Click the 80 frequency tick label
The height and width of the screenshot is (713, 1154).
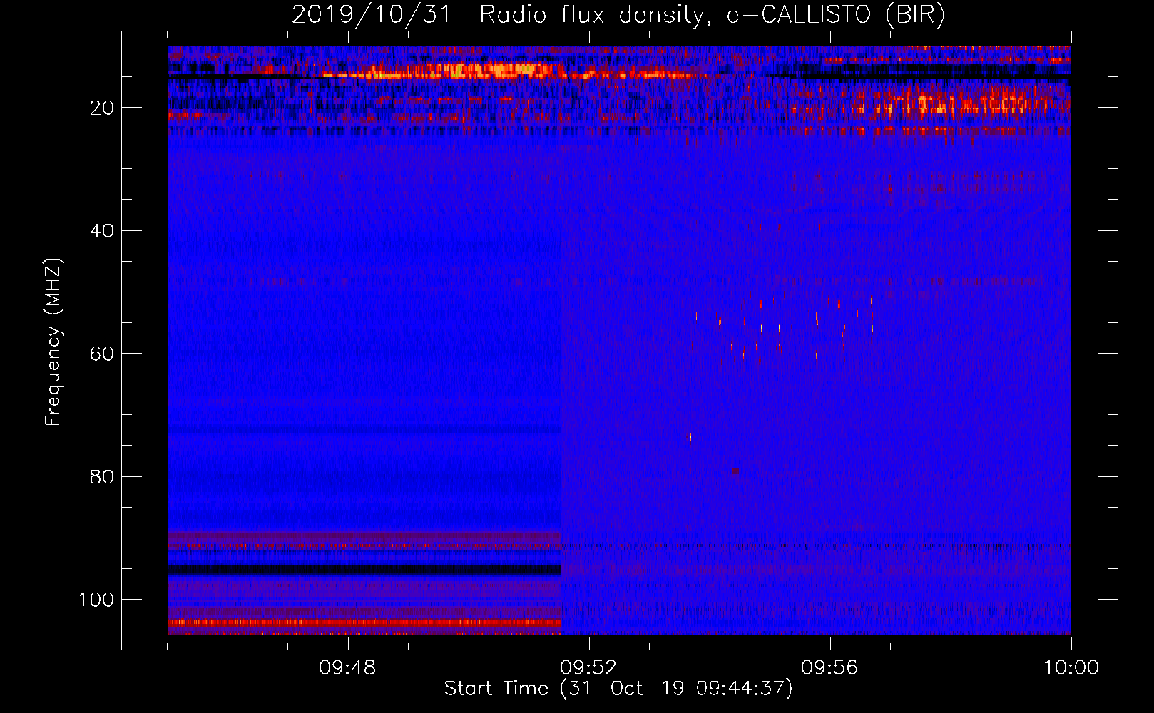[102, 476]
